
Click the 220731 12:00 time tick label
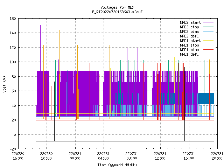pos(160,156)
